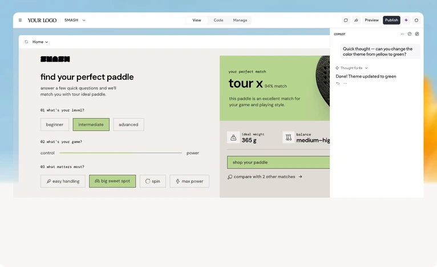
Task: Click the 'medium-hig' balance value
Action: tap(313, 141)
